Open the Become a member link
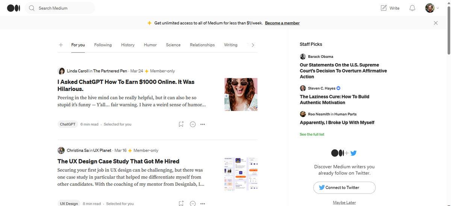The width and height of the screenshot is (451, 206). coord(282,23)
